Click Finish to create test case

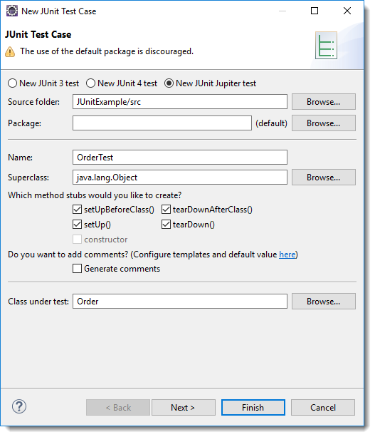pyautogui.click(x=253, y=408)
